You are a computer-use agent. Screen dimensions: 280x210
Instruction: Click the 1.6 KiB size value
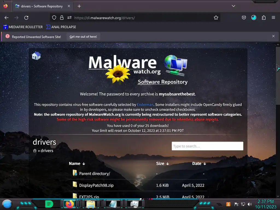[x=162, y=185]
